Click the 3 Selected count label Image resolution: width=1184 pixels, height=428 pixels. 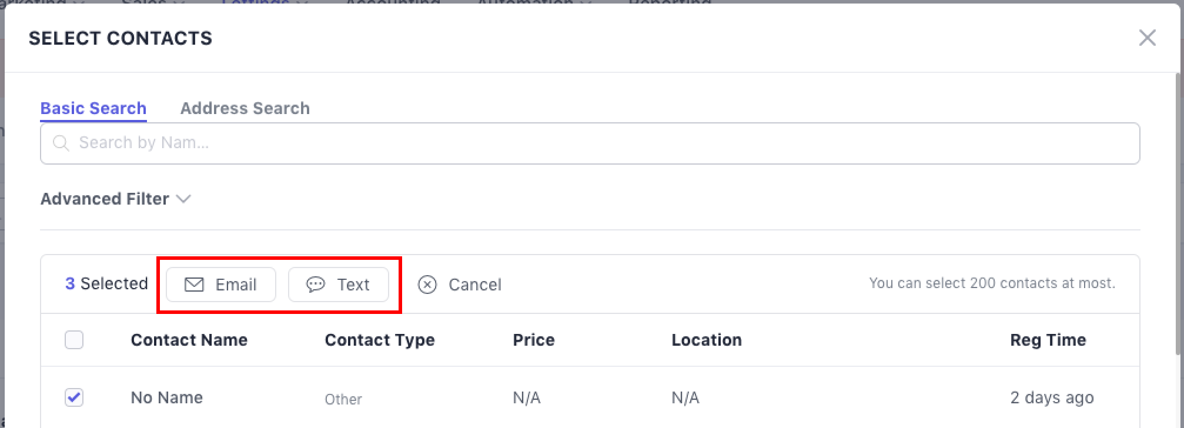pyautogui.click(x=106, y=283)
